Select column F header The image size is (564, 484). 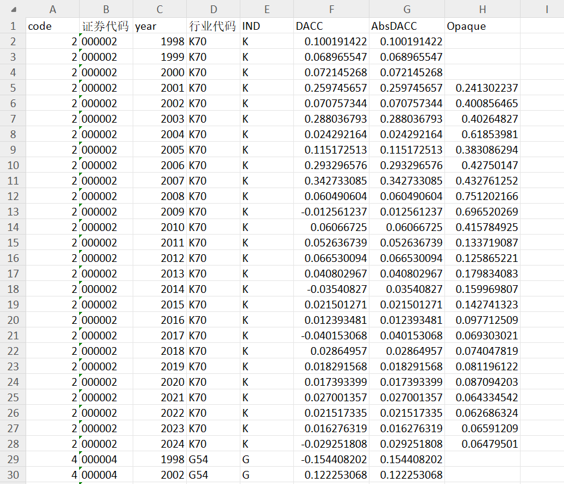(x=331, y=9)
